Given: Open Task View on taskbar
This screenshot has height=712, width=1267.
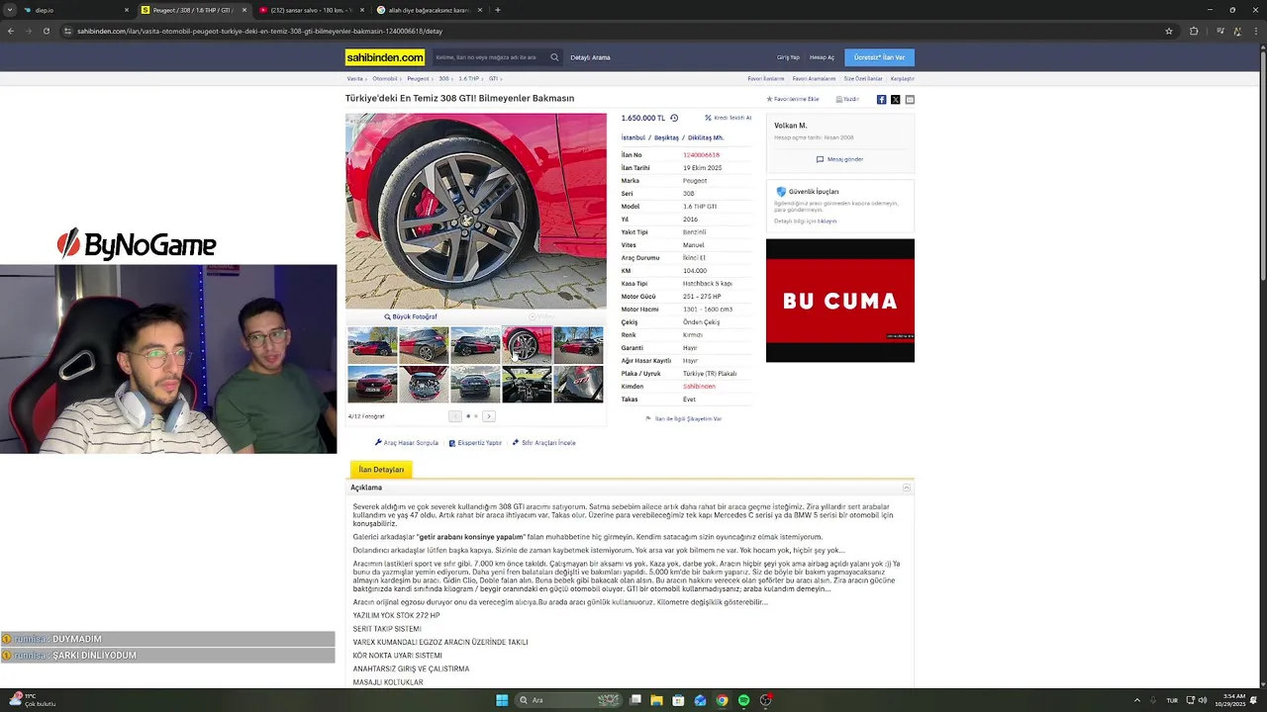Looking at the screenshot, I should tap(635, 700).
